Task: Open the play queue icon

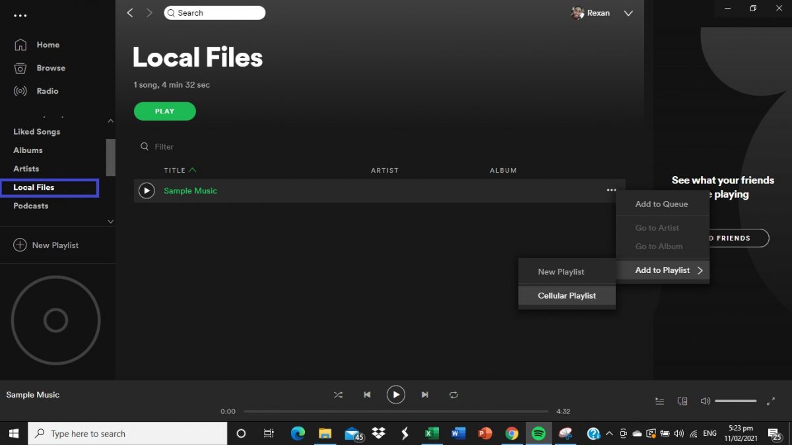Action: pyautogui.click(x=659, y=401)
